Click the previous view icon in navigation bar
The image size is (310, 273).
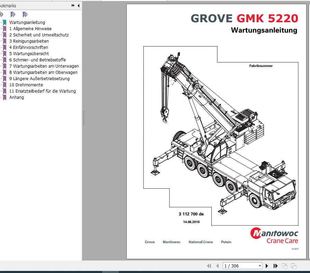point(285,266)
